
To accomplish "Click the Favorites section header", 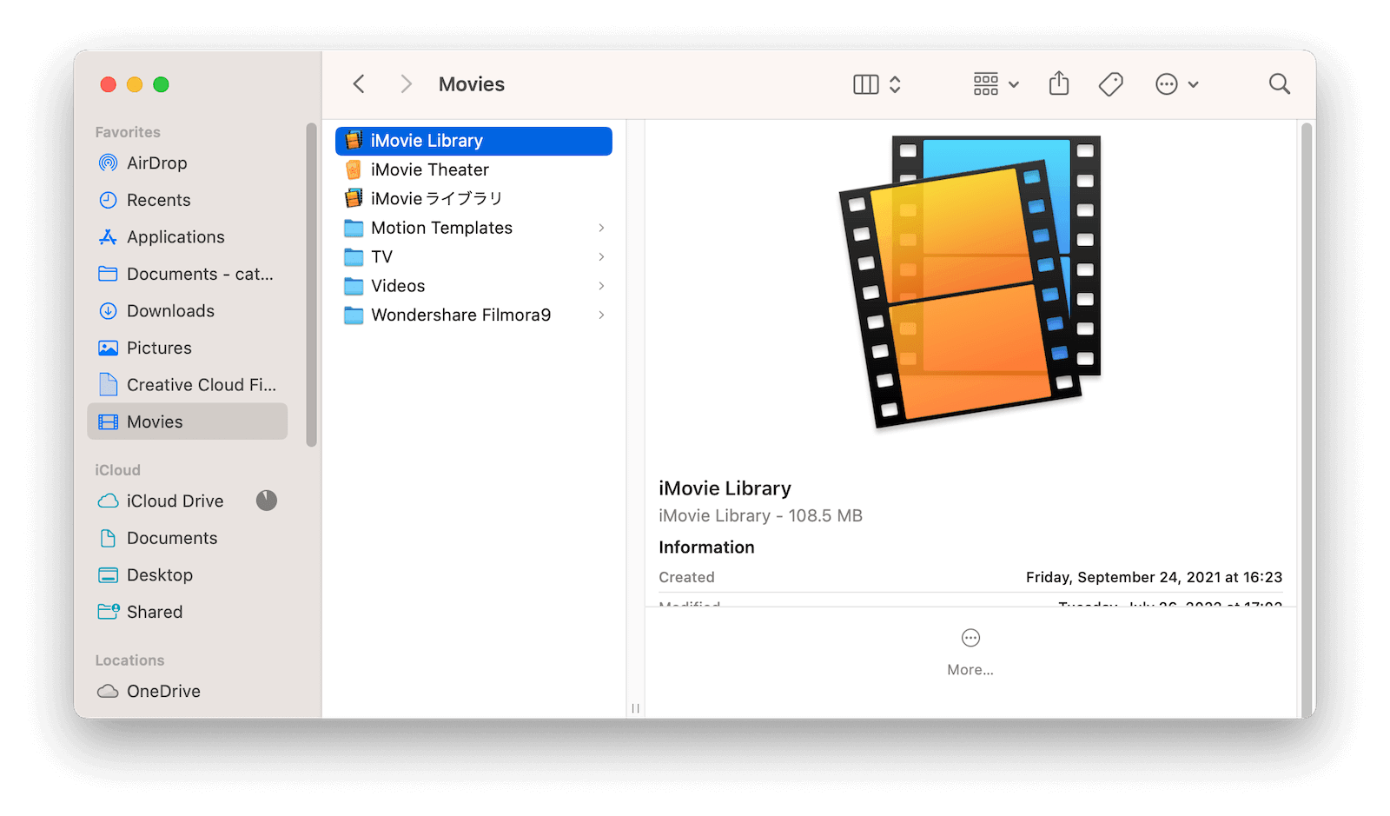I will [x=128, y=132].
